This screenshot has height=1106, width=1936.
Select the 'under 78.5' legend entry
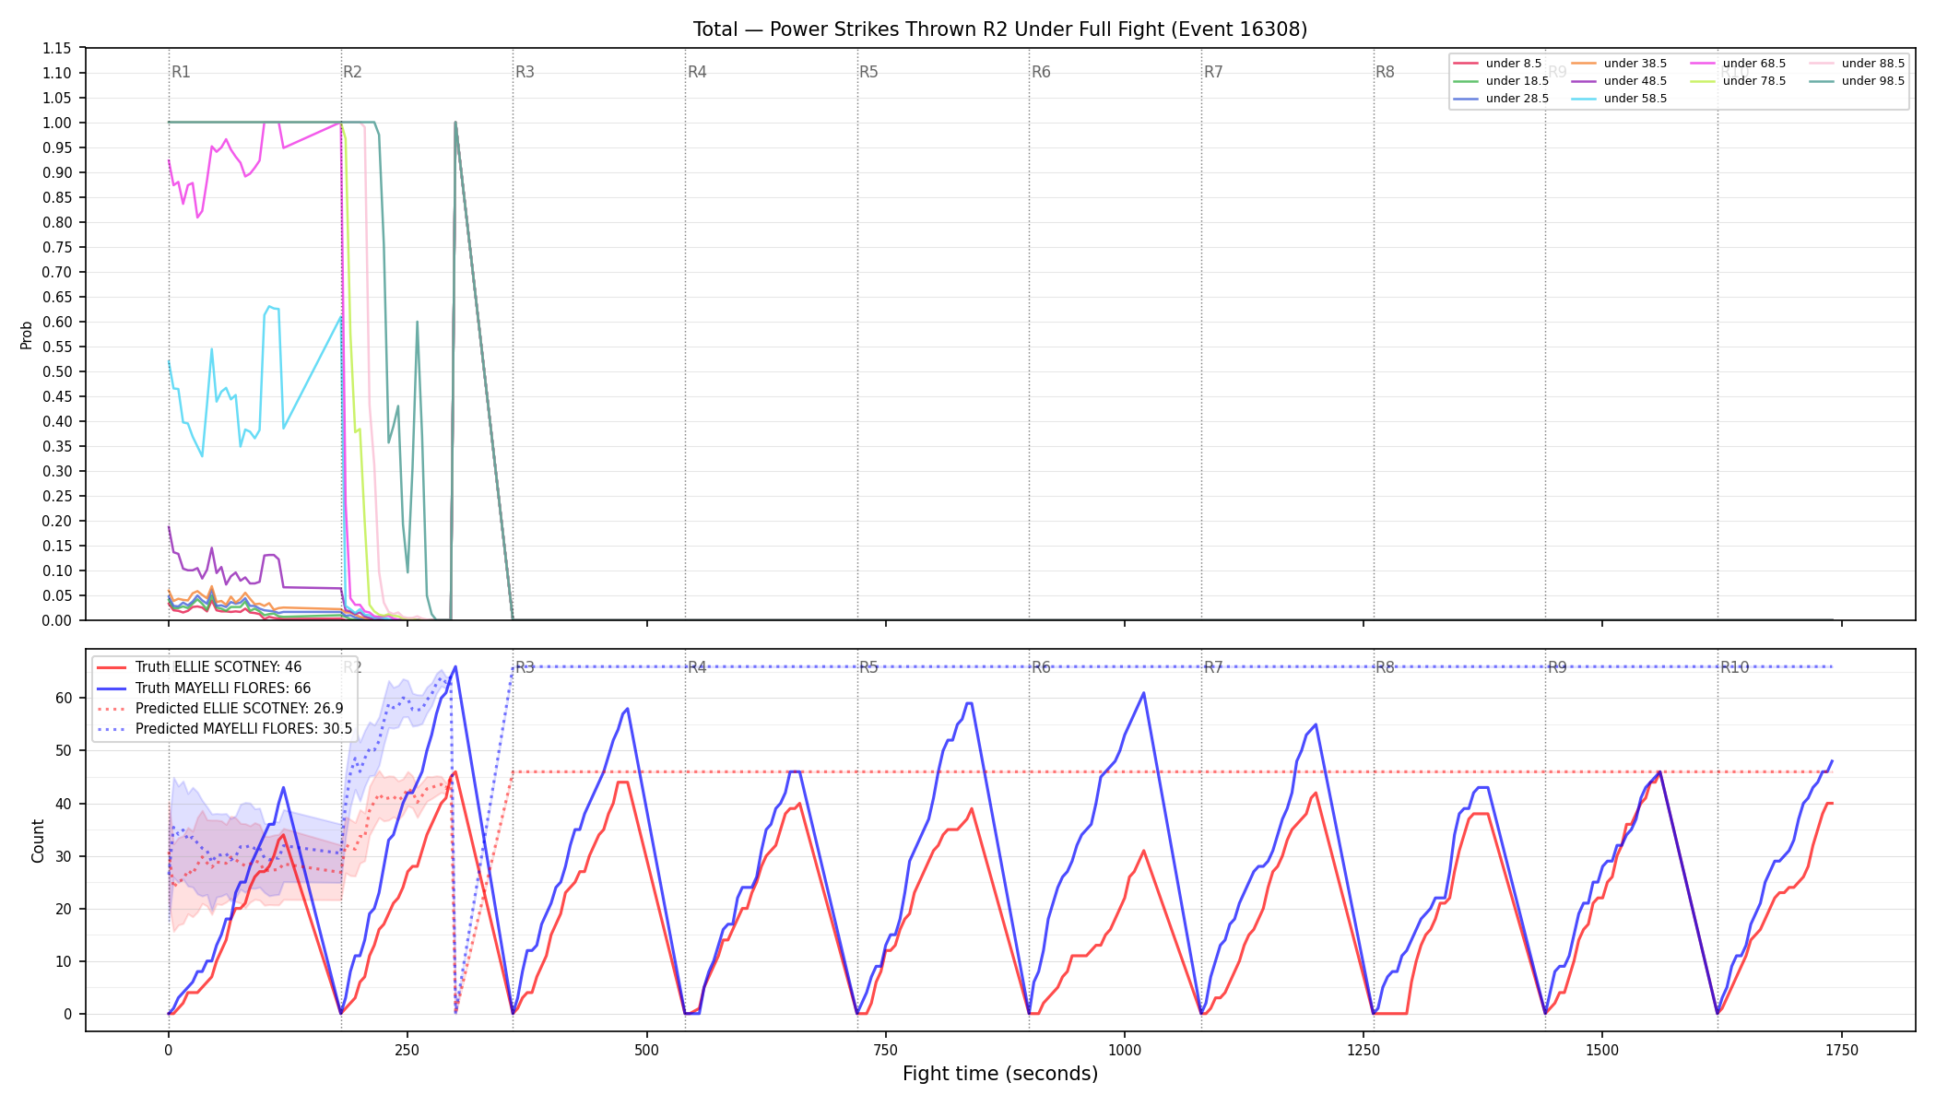[x=1738, y=81]
